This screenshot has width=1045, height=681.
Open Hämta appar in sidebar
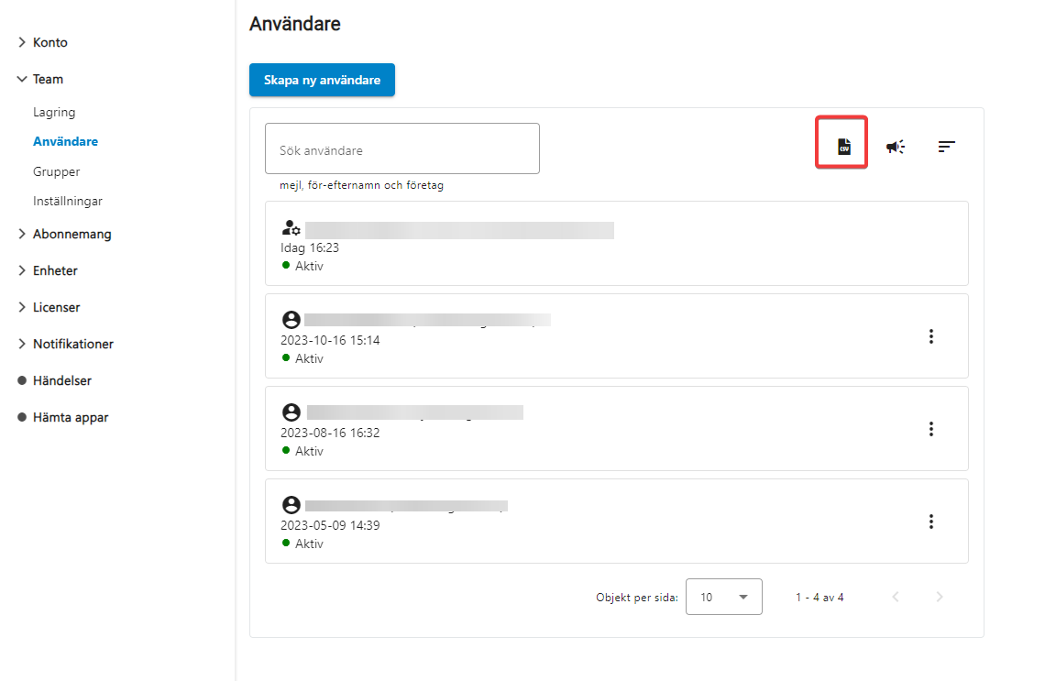[71, 417]
